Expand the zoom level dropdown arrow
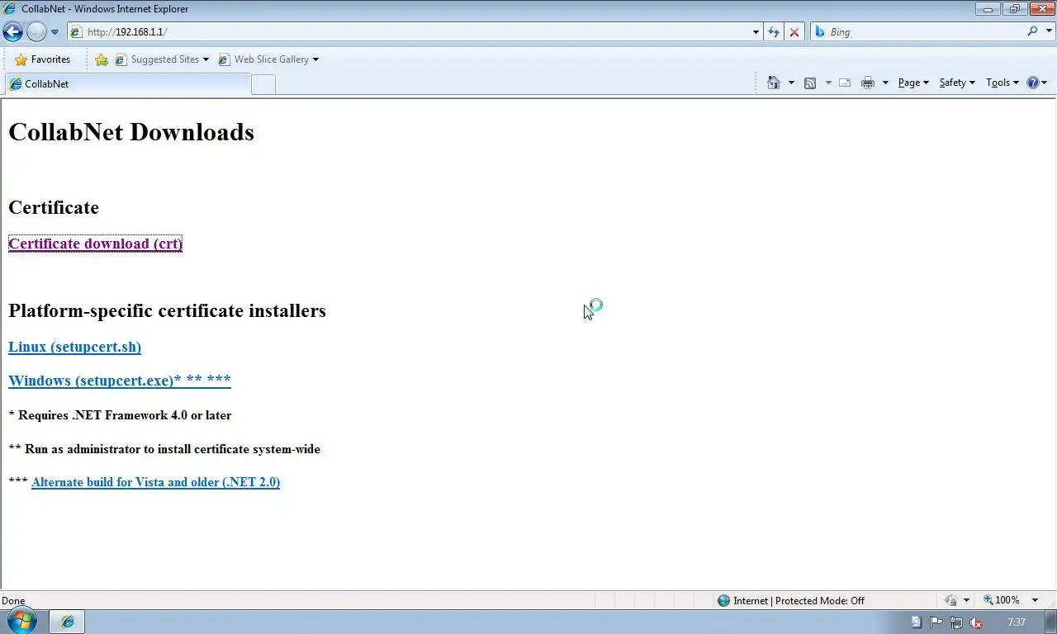Screen dimensions: 1057x634 pos(1035,601)
